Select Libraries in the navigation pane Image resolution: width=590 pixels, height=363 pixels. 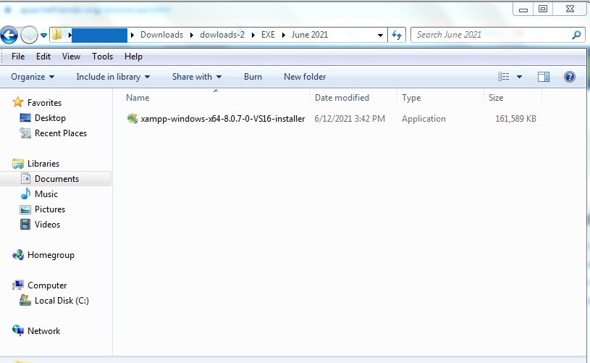point(43,164)
